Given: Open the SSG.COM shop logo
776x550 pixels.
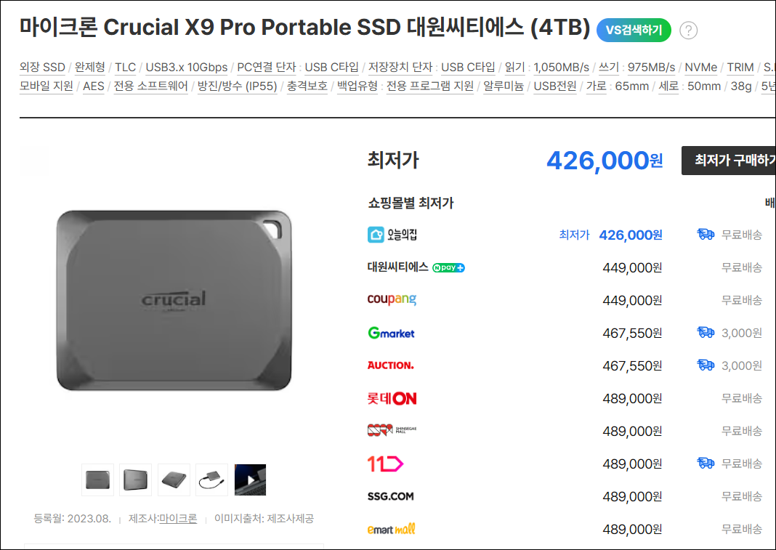Looking at the screenshot, I should (390, 496).
